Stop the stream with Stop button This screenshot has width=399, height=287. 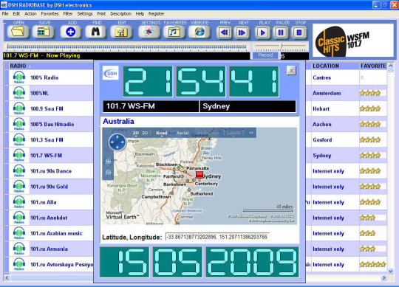point(299,32)
